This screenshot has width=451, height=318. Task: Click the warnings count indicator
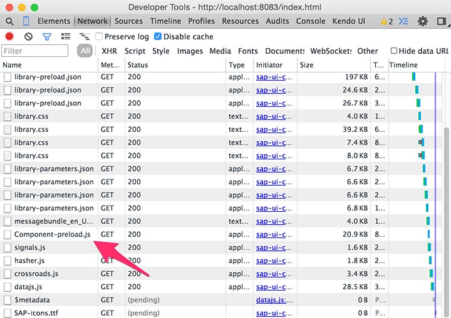pos(386,21)
